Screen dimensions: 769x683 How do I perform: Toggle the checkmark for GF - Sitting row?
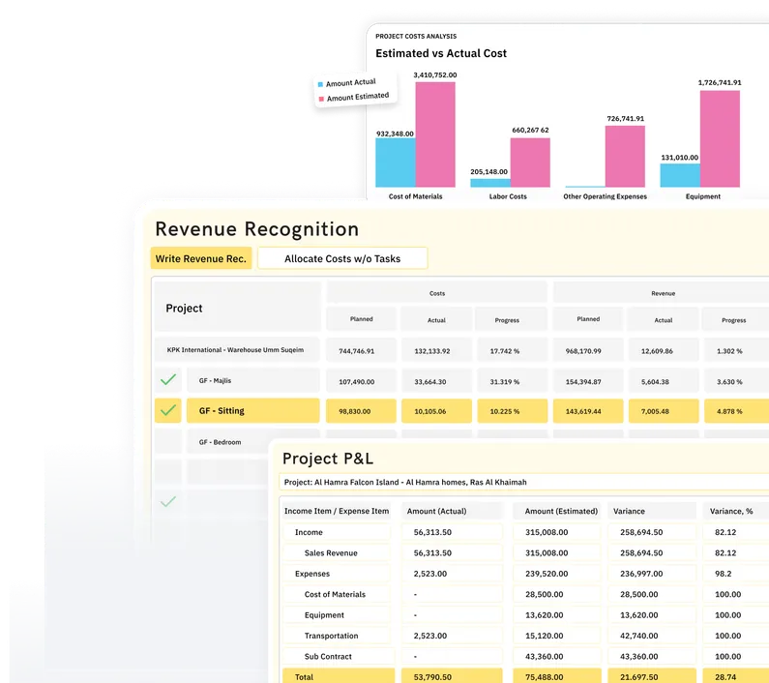pyautogui.click(x=167, y=410)
